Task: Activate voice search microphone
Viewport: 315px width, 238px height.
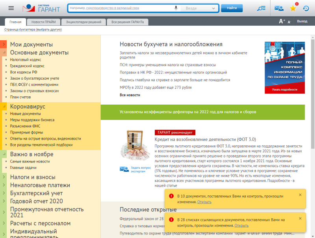Action: point(176,8)
